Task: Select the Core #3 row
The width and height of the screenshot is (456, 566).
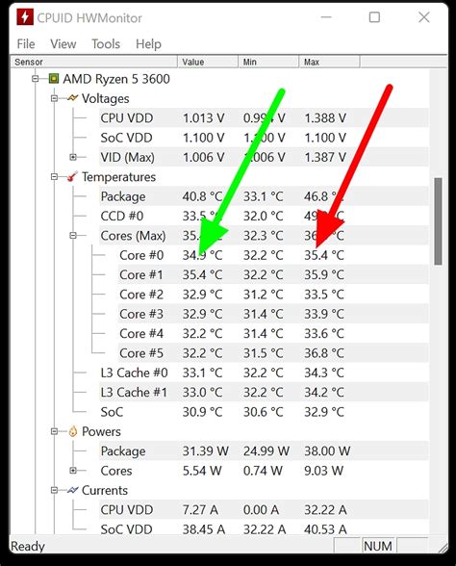Action: [273, 314]
